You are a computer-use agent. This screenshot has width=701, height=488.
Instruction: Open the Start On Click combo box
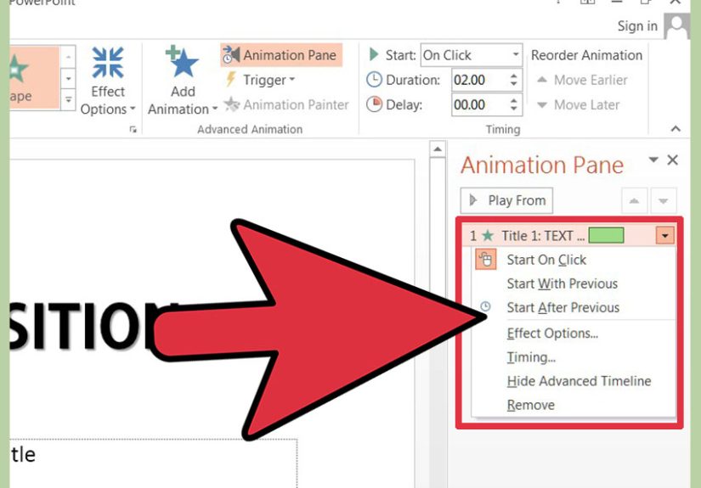point(472,55)
